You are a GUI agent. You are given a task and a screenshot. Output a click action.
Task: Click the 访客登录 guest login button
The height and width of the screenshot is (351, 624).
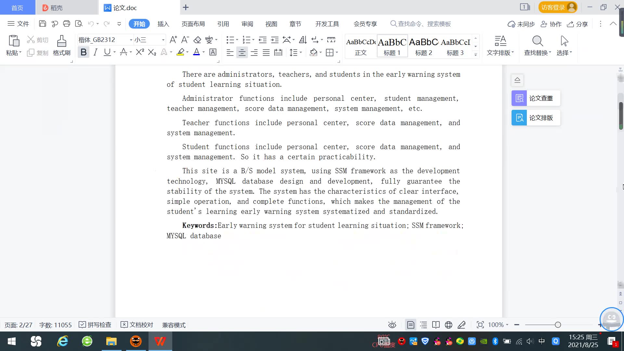pos(557,7)
